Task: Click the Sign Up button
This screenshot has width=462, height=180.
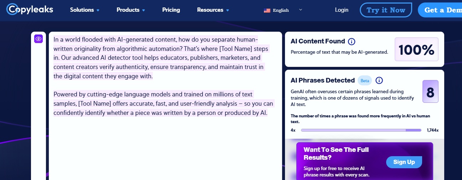Action: click(404, 162)
